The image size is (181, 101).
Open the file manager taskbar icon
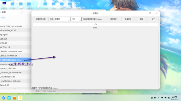(9, 98)
